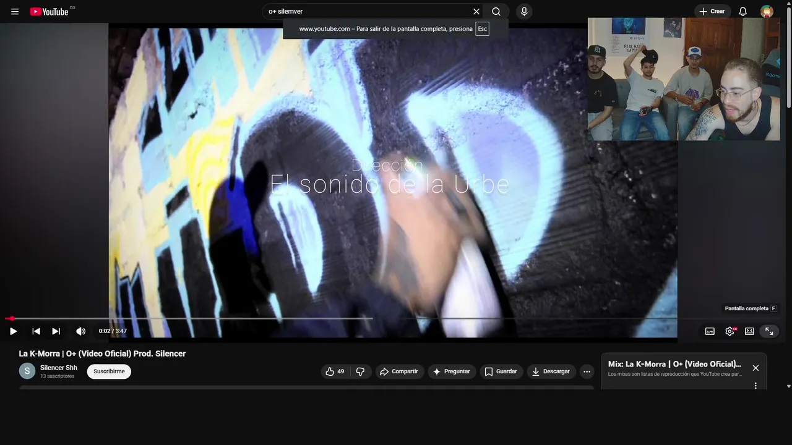The width and height of the screenshot is (792, 445).
Task: Open the player settings gear
Action: (x=730, y=331)
